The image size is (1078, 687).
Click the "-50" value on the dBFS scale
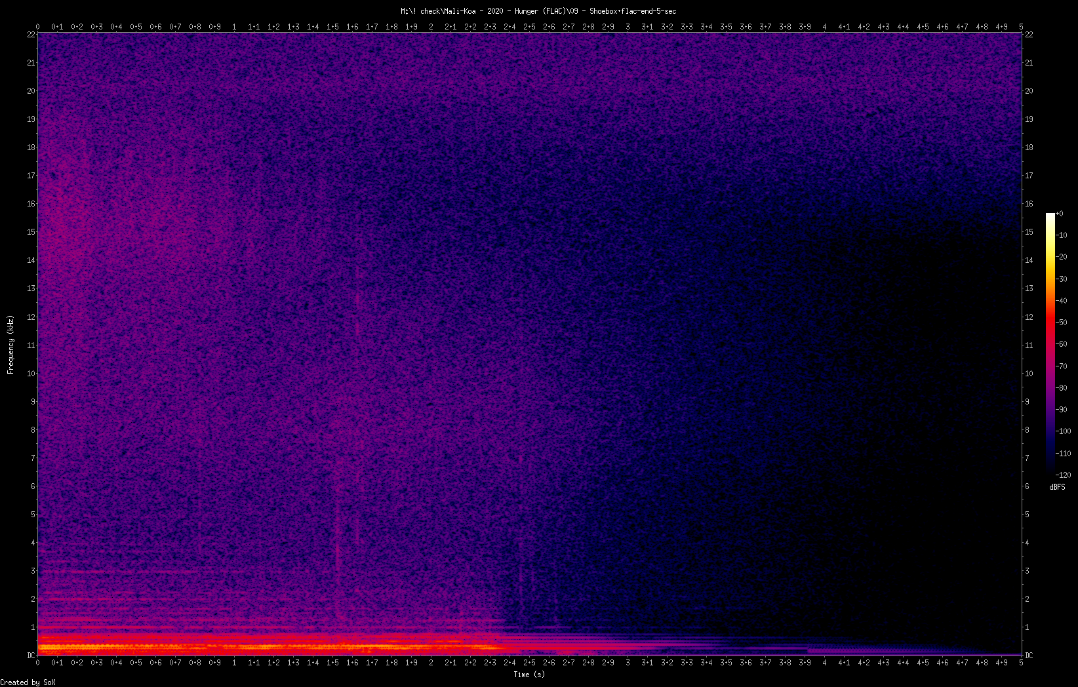pyautogui.click(x=1062, y=323)
